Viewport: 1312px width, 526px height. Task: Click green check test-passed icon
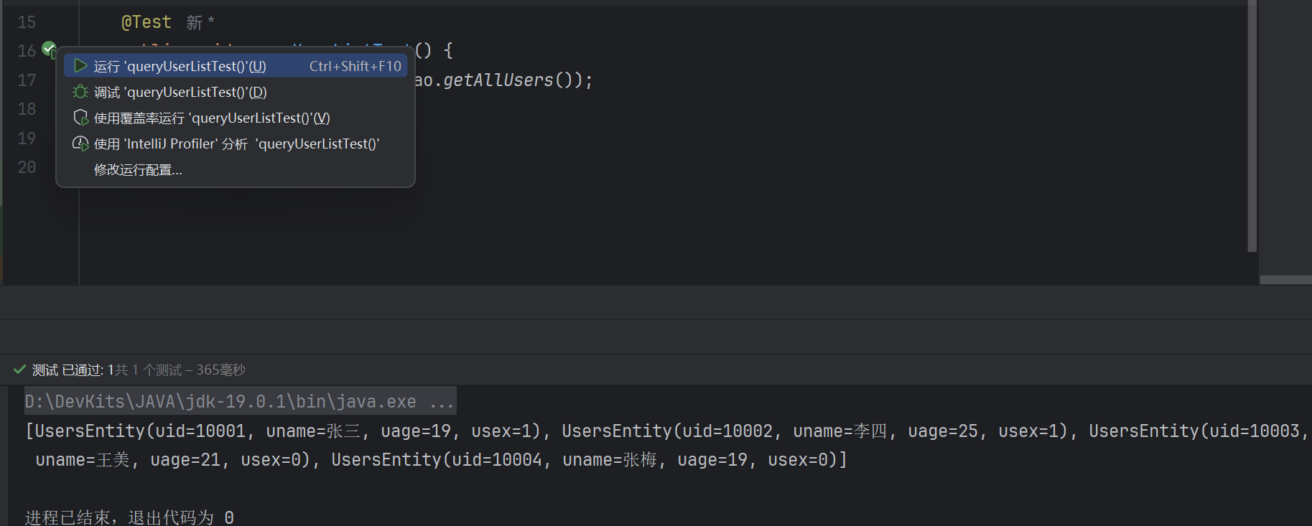point(19,370)
